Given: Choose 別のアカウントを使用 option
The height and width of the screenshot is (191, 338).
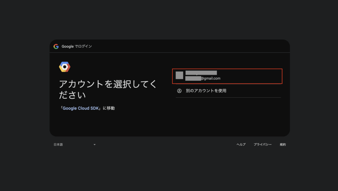Looking at the screenshot, I should pyautogui.click(x=206, y=91).
